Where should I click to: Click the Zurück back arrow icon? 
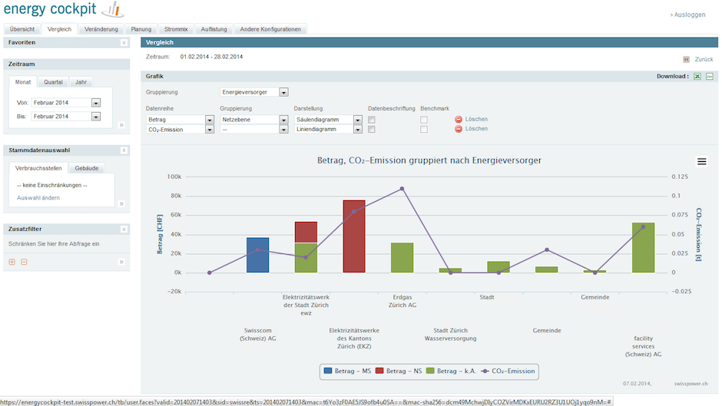(686, 59)
